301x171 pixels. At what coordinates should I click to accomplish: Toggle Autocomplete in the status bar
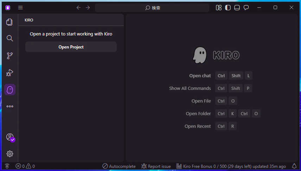coord(119,166)
